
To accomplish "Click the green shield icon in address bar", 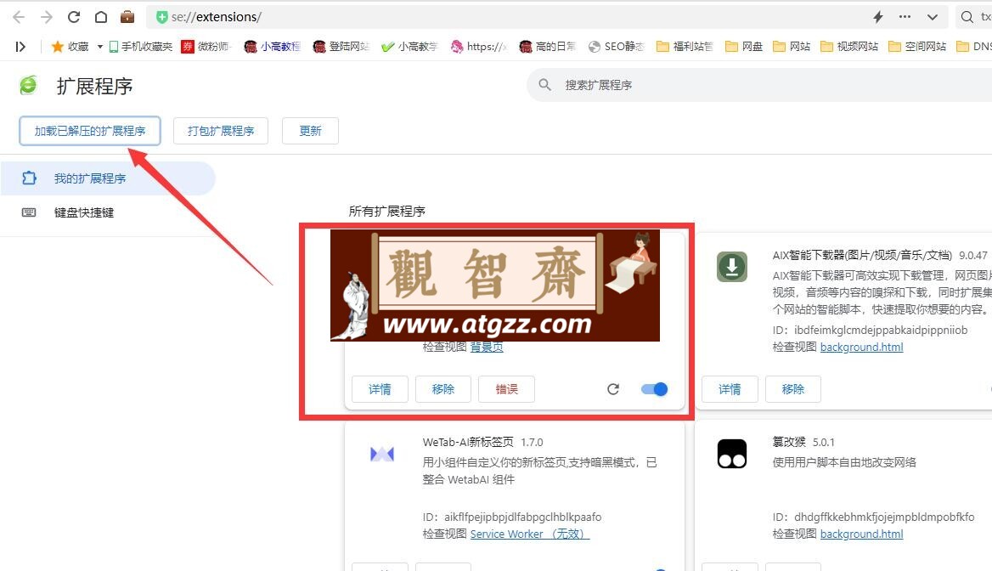I will pos(162,17).
